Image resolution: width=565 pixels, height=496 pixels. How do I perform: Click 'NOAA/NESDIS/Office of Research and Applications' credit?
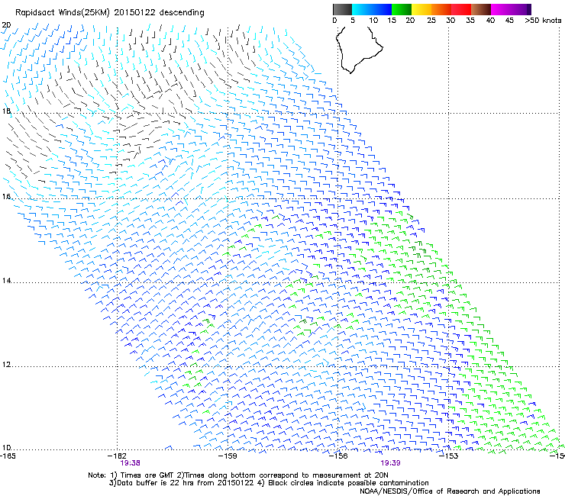coord(450,491)
